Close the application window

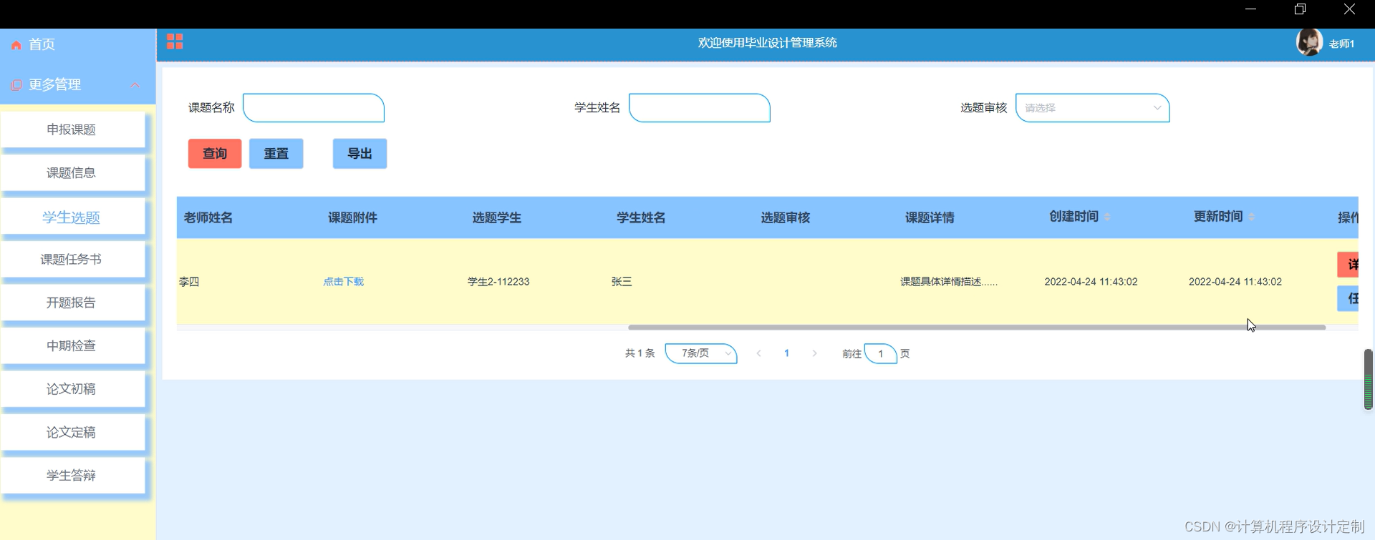[1349, 9]
